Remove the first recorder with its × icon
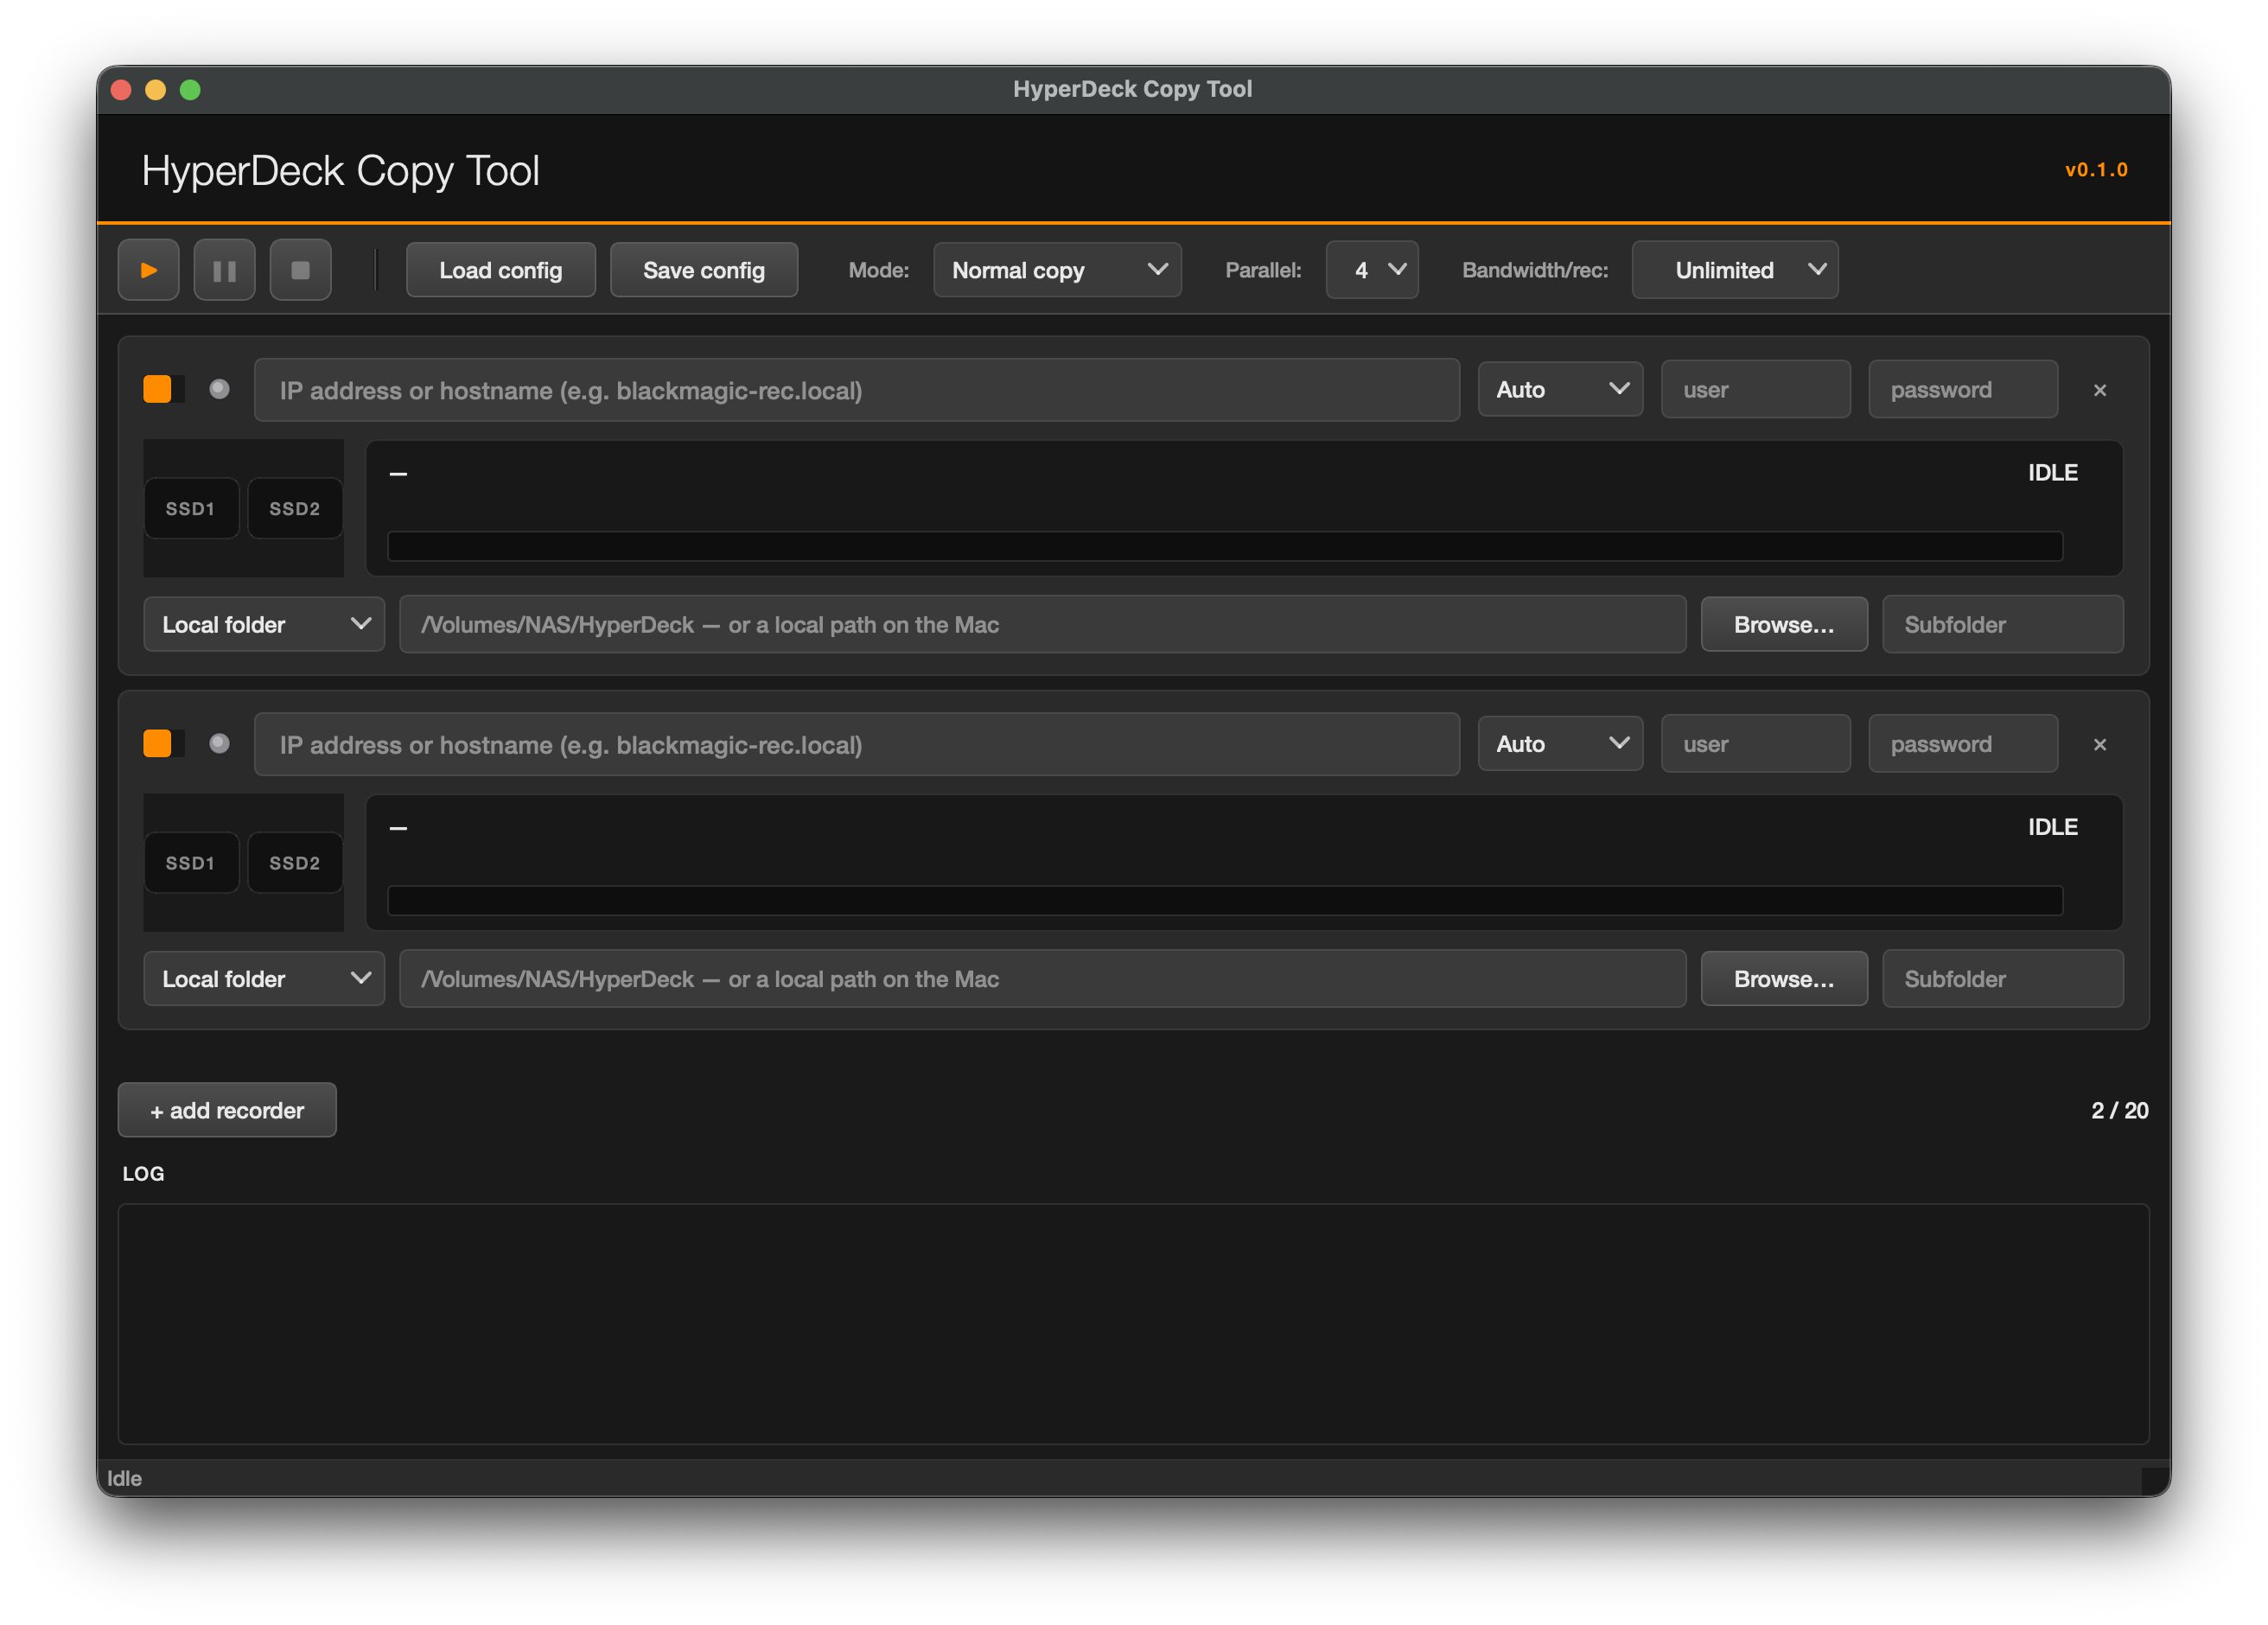The height and width of the screenshot is (1625, 2268). (2100, 390)
